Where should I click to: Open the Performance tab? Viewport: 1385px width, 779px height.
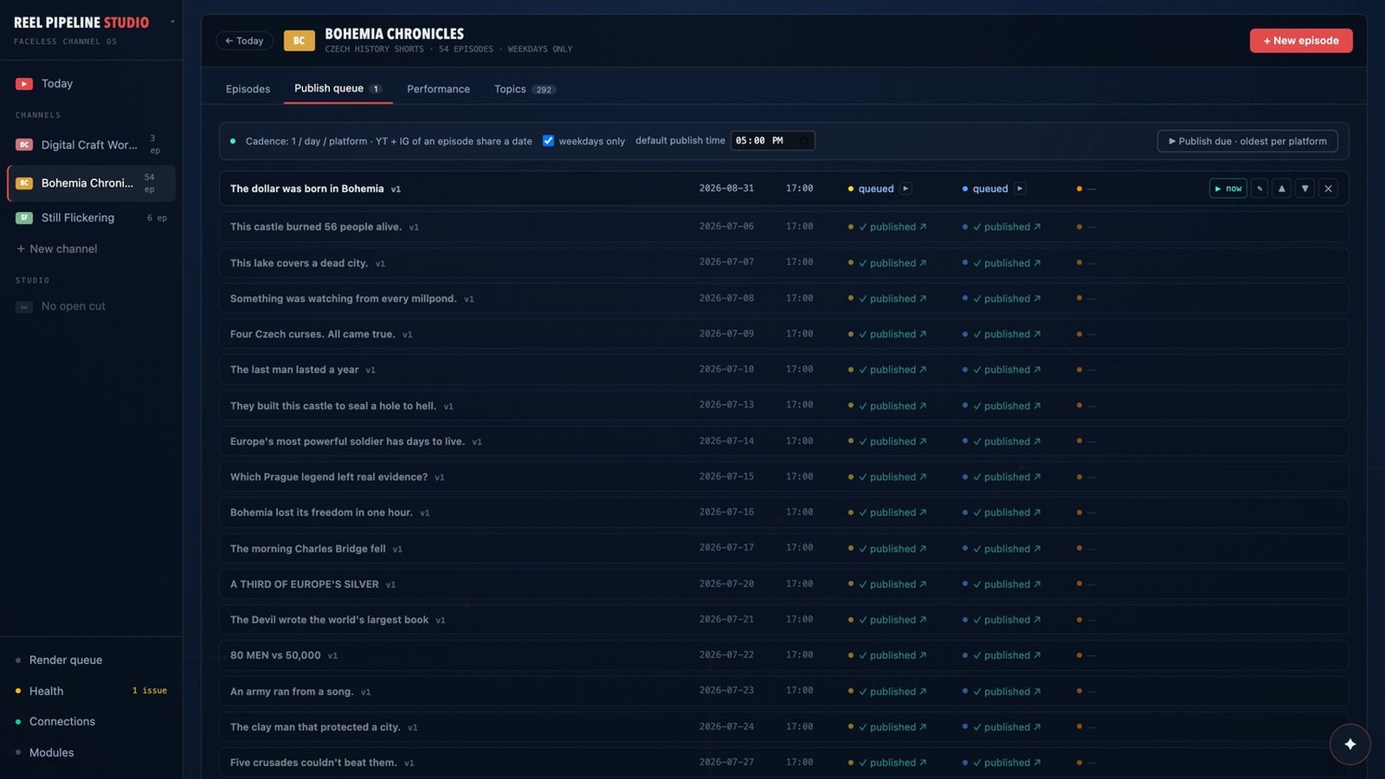coord(438,89)
